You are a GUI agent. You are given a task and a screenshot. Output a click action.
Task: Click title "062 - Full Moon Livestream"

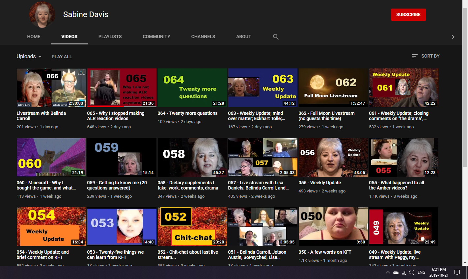[326, 116]
